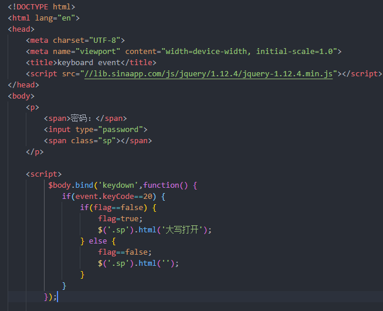Screen dimensions: 383x311
Task: Click the opening <head> tag
Action: (x=21, y=29)
